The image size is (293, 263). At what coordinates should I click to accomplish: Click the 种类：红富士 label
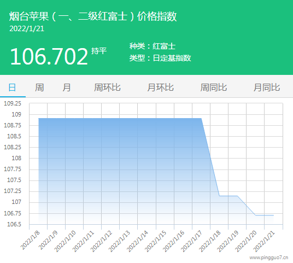click(x=153, y=46)
